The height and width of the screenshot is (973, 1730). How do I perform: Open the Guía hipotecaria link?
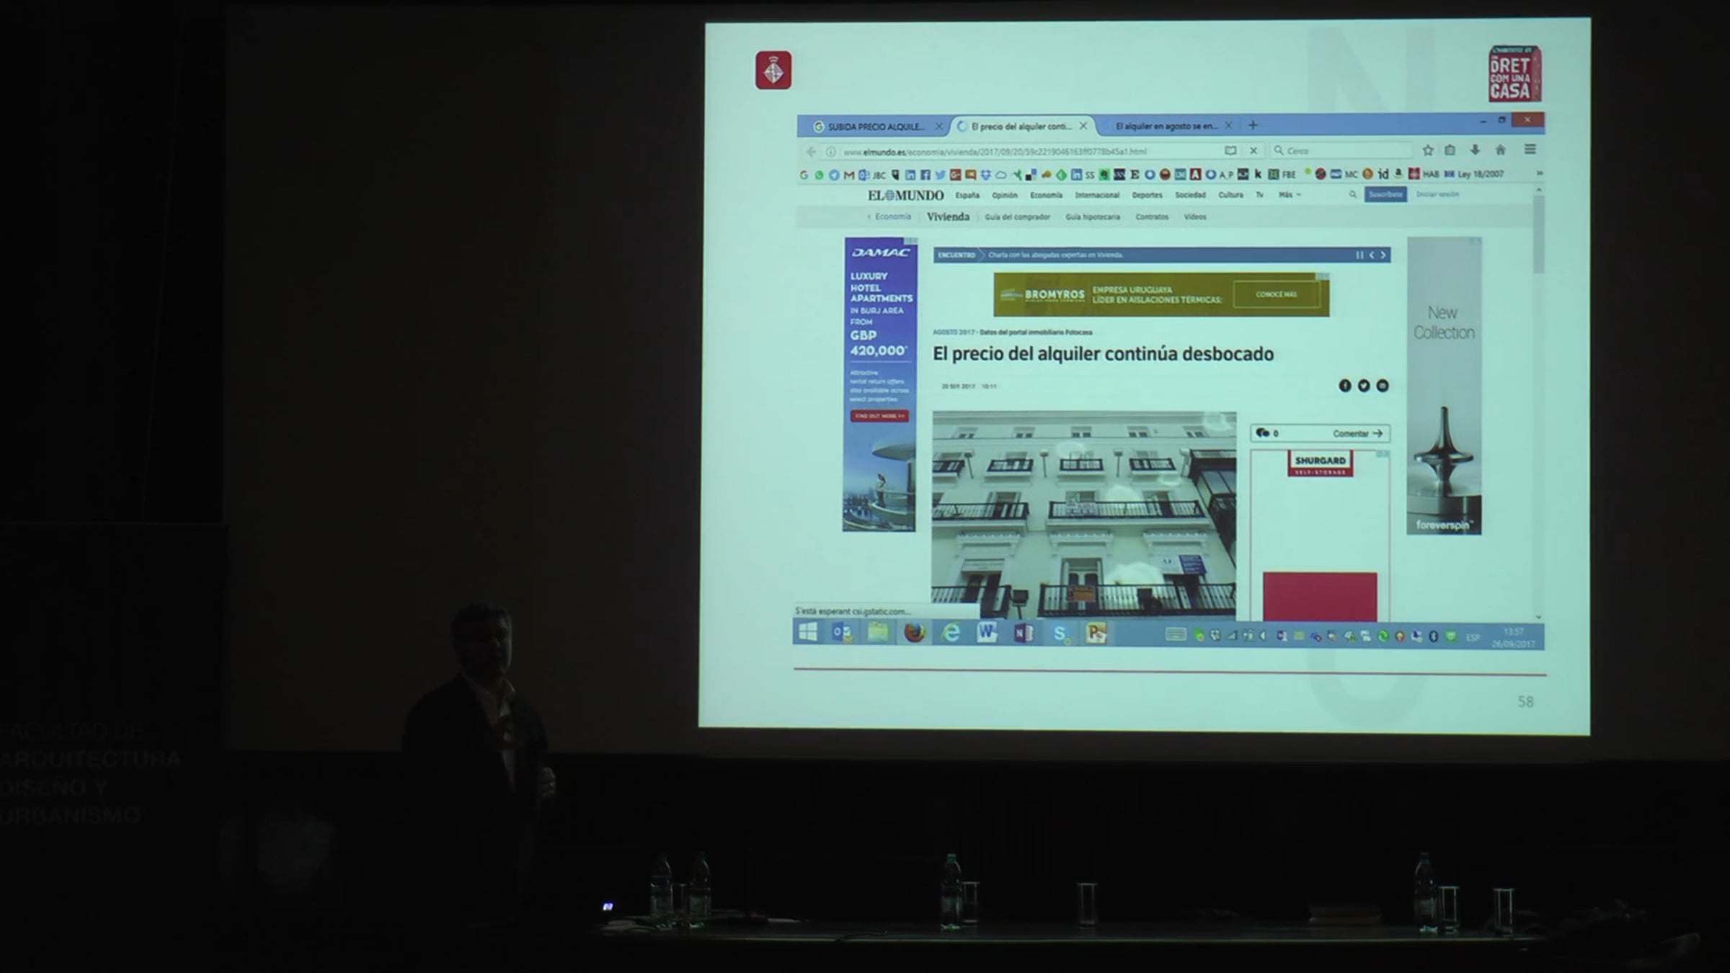[x=1093, y=217]
